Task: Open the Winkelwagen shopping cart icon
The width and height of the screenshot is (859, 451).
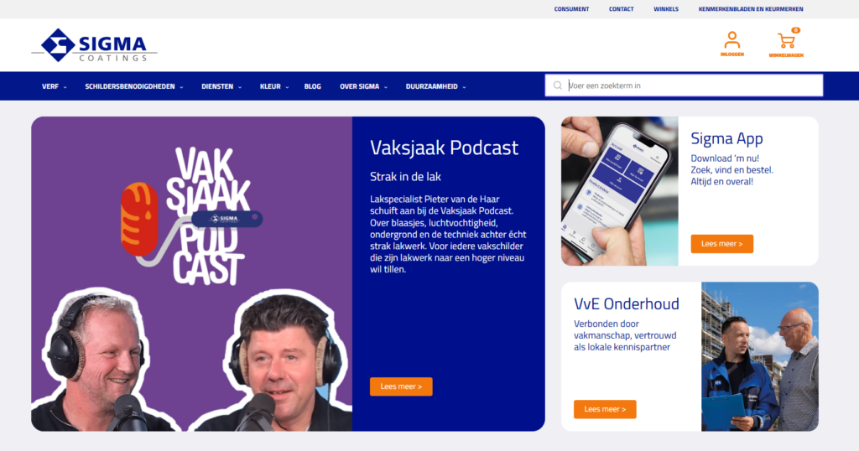Action: [786, 44]
